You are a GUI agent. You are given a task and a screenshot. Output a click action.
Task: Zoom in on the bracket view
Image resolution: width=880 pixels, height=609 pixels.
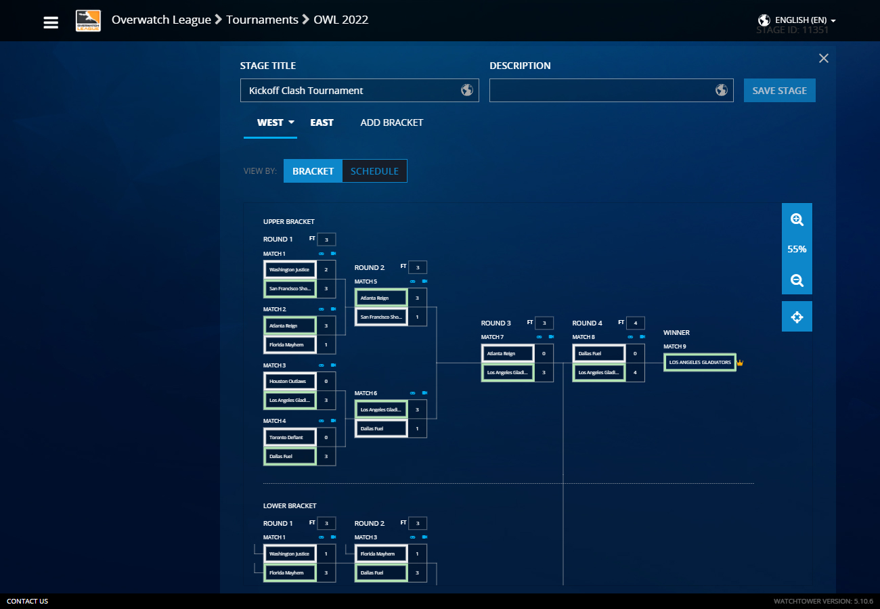pyautogui.click(x=797, y=219)
